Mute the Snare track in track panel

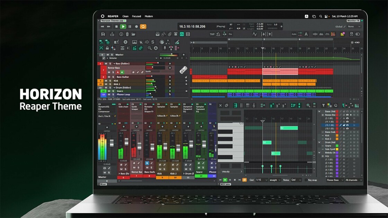point(109,91)
